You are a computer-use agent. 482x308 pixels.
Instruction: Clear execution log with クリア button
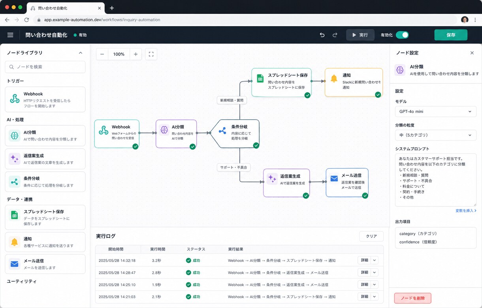pos(371,236)
